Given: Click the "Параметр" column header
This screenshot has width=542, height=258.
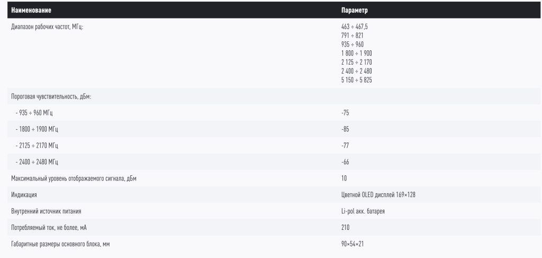Looking at the screenshot, I should (355, 10).
